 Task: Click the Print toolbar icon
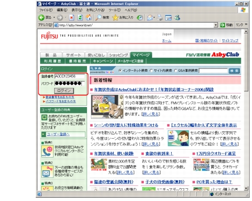(x=159, y=18)
